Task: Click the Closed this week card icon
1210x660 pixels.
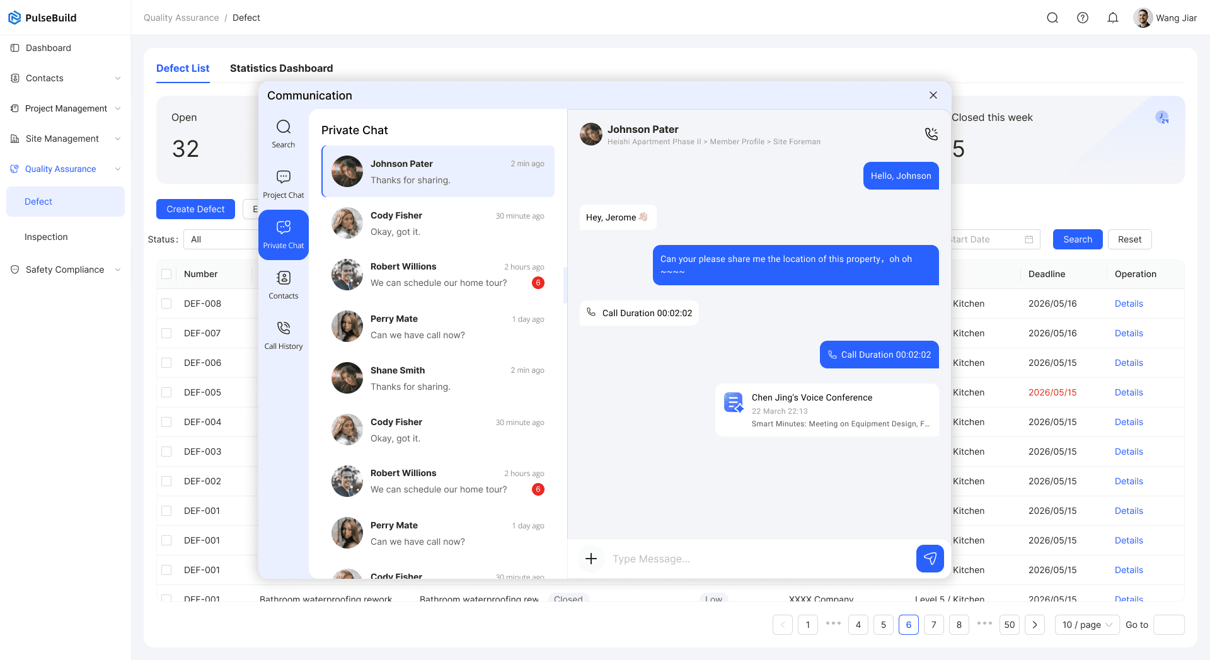Action: 1162,117
